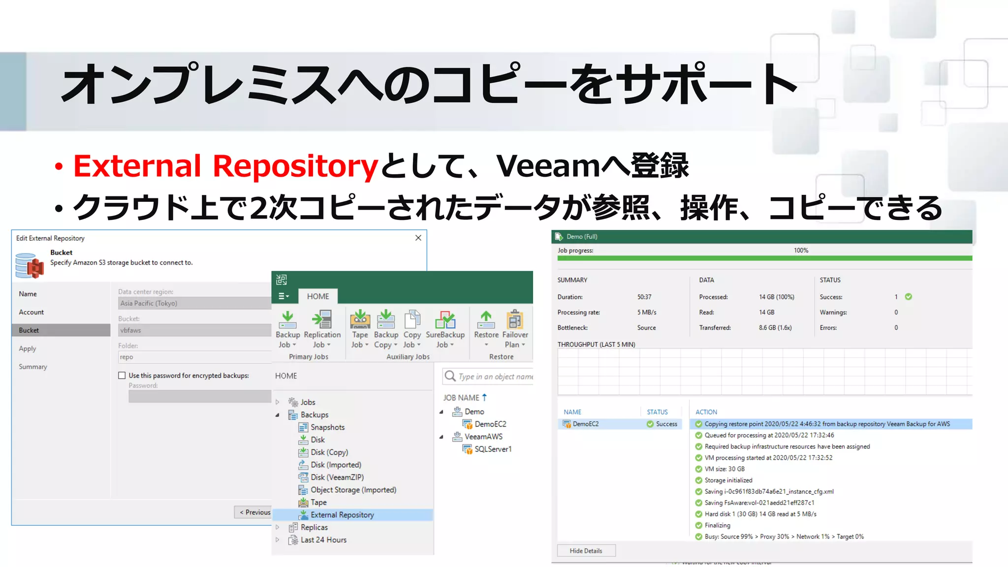Select the Disk (Imported) tree item
The height and width of the screenshot is (567, 1008).
tap(330, 465)
